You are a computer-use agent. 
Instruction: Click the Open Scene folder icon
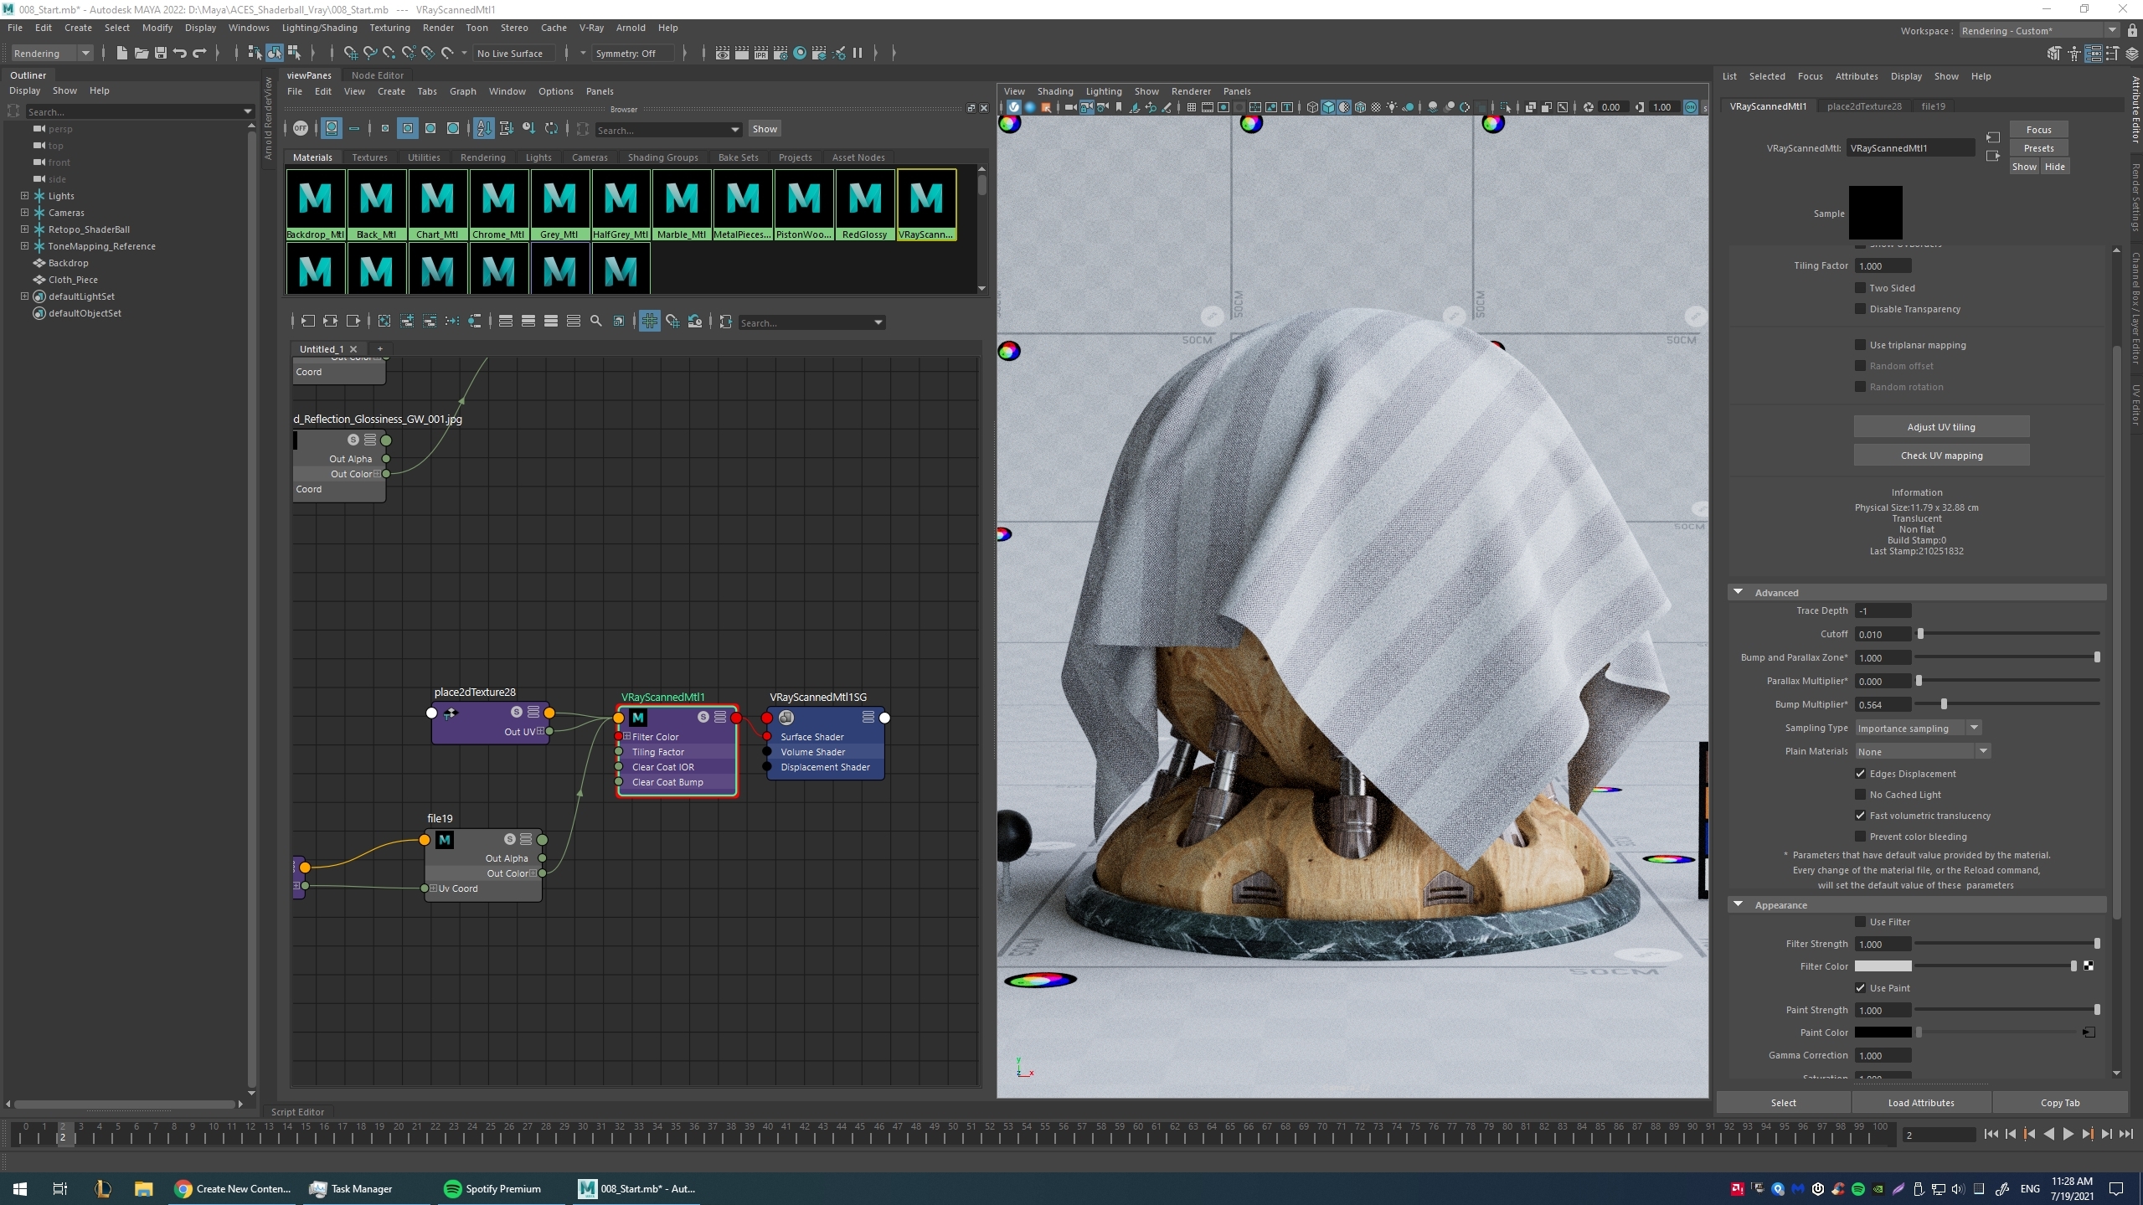141,53
